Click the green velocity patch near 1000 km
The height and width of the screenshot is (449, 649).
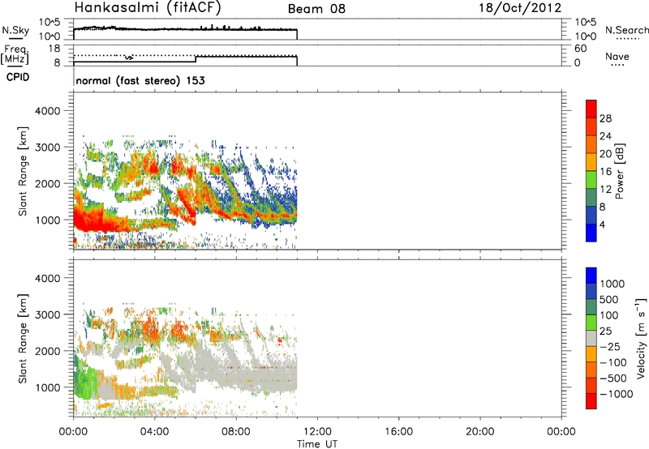86,383
